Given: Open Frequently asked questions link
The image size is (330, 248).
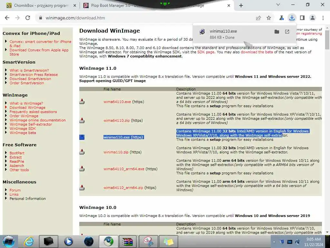Looking at the screenshot, I should [33, 112].
